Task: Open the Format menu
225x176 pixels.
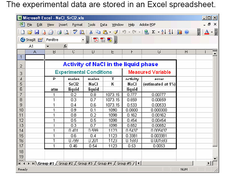Action: click(x=77, y=25)
